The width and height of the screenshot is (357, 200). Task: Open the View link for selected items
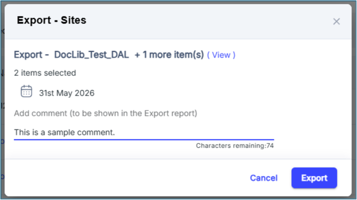(221, 55)
